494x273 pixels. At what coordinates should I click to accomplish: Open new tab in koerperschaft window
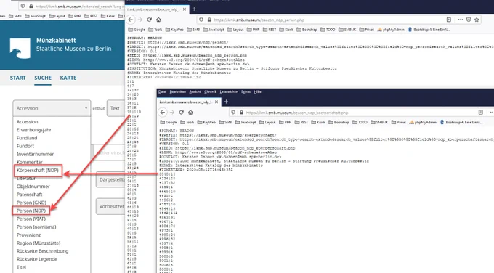pos(226,102)
